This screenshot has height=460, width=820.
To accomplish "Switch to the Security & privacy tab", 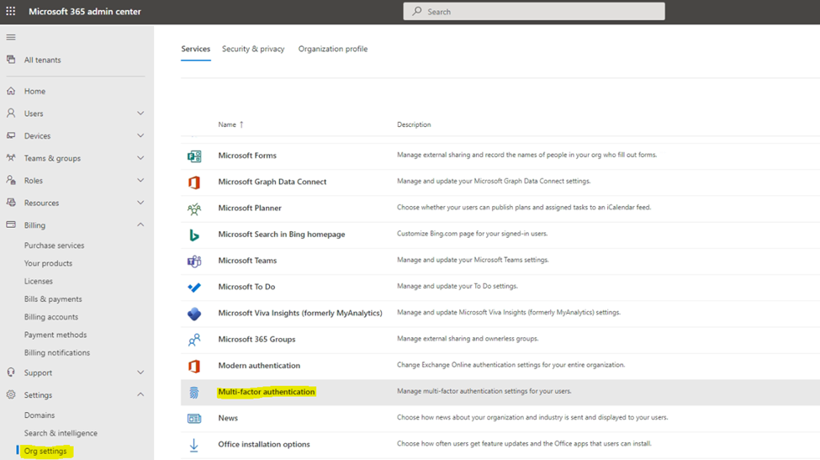I will [x=253, y=49].
